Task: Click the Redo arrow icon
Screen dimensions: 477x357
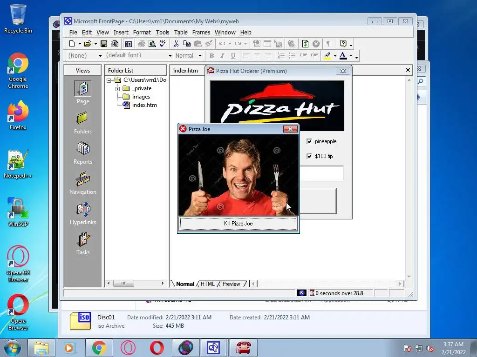Action: pyautogui.click(x=238, y=44)
